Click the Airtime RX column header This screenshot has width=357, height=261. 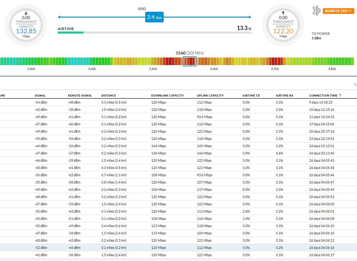click(284, 95)
